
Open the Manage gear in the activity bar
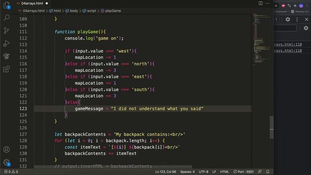[x=6, y=162]
